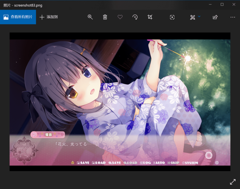Click the round ring icon above the game menu
Image resolution: width=240 pixels, height=189 pixels.
pos(209,155)
